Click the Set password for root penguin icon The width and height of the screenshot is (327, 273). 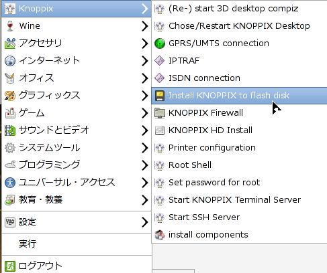pos(160,183)
